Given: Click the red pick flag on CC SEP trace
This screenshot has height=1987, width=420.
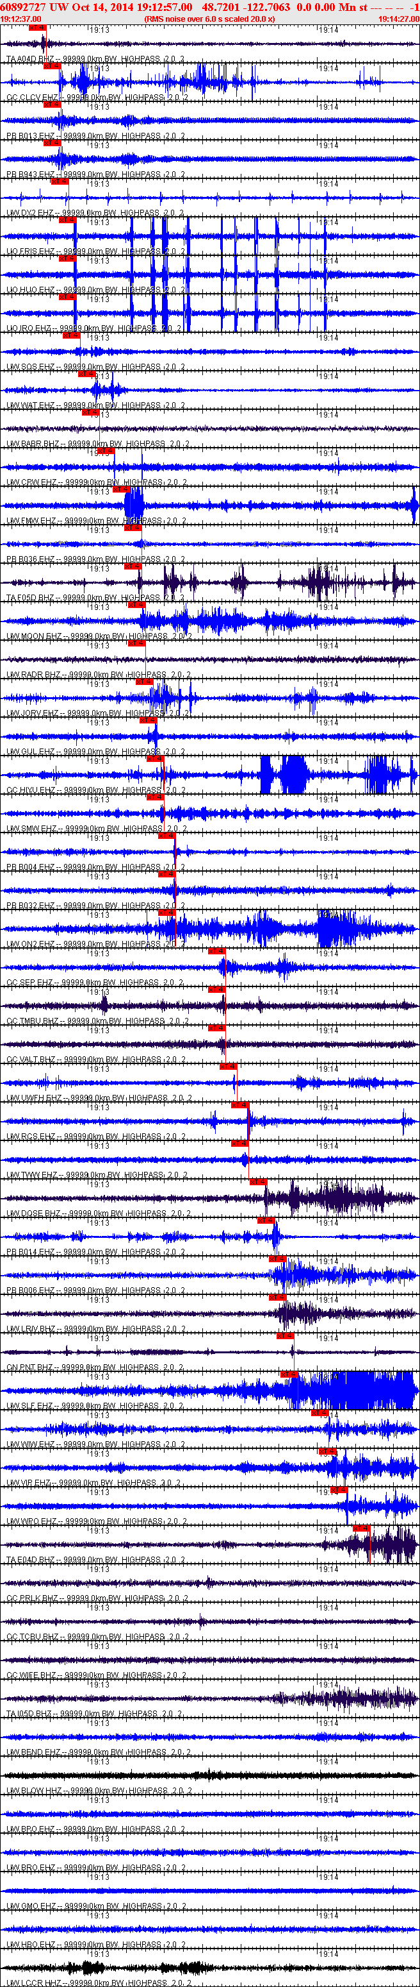Looking at the screenshot, I should 216,951.
